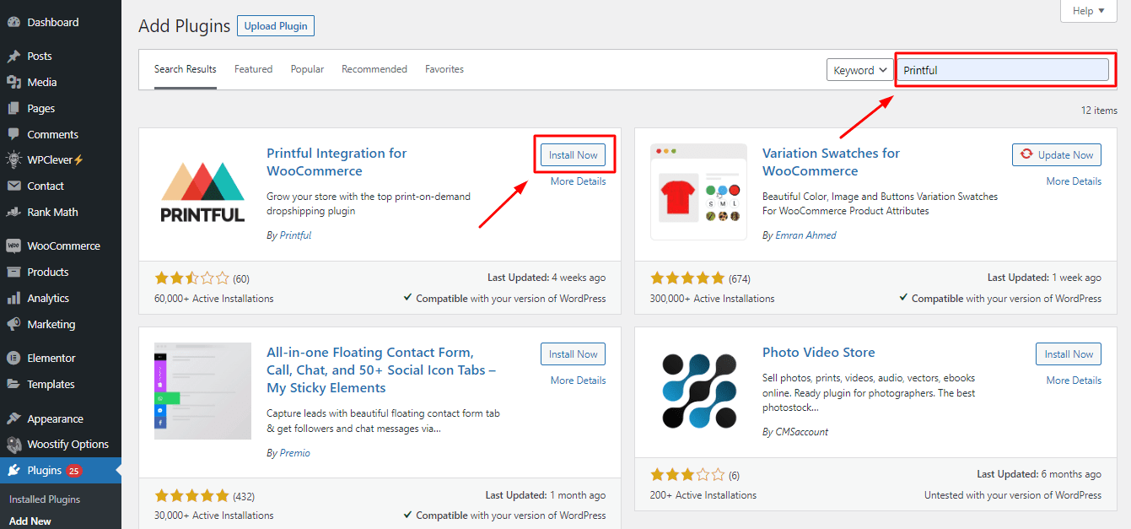
Task: Click the Comments speech bubble icon
Action: (x=13, y=134)
